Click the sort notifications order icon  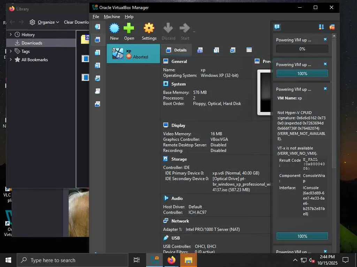pos(321,27)
